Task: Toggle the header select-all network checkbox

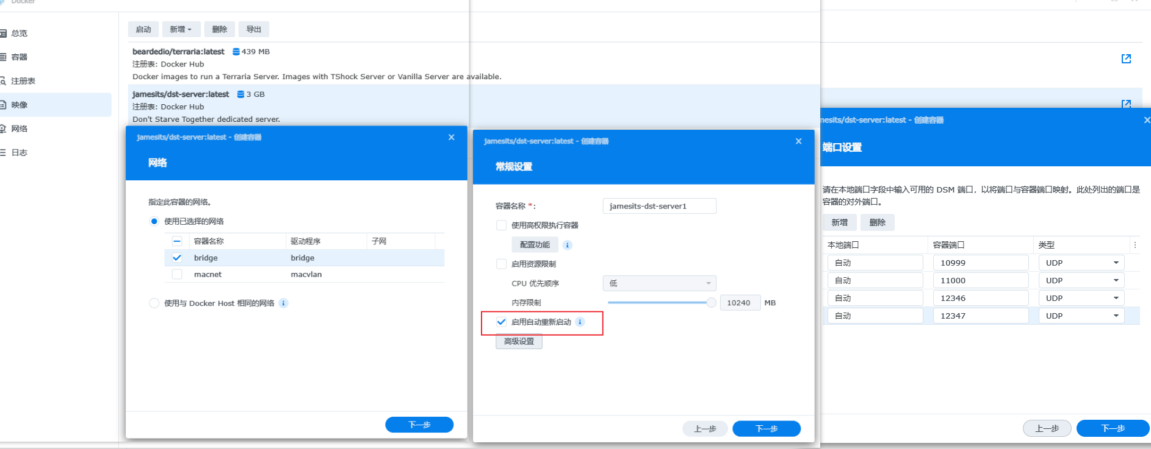Action: (177, 241)
